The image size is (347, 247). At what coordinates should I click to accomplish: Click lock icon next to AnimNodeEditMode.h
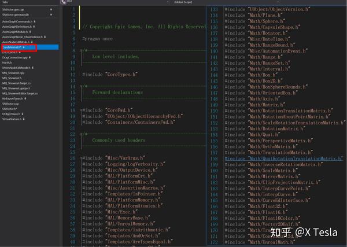[32, 42]
